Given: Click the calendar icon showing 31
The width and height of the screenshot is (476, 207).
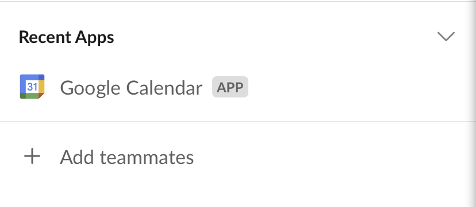Looking at the screenshot, I should [32, 87].
